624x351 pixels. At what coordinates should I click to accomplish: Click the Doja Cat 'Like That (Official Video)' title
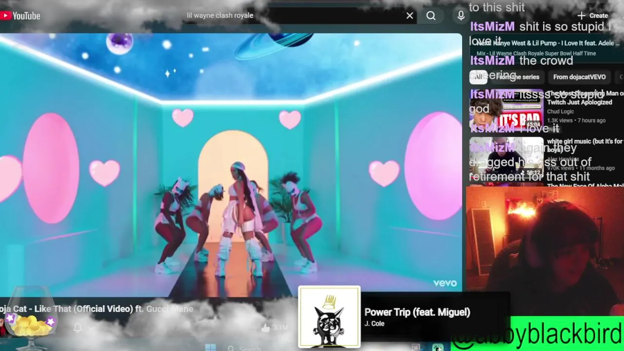(97, 309)
